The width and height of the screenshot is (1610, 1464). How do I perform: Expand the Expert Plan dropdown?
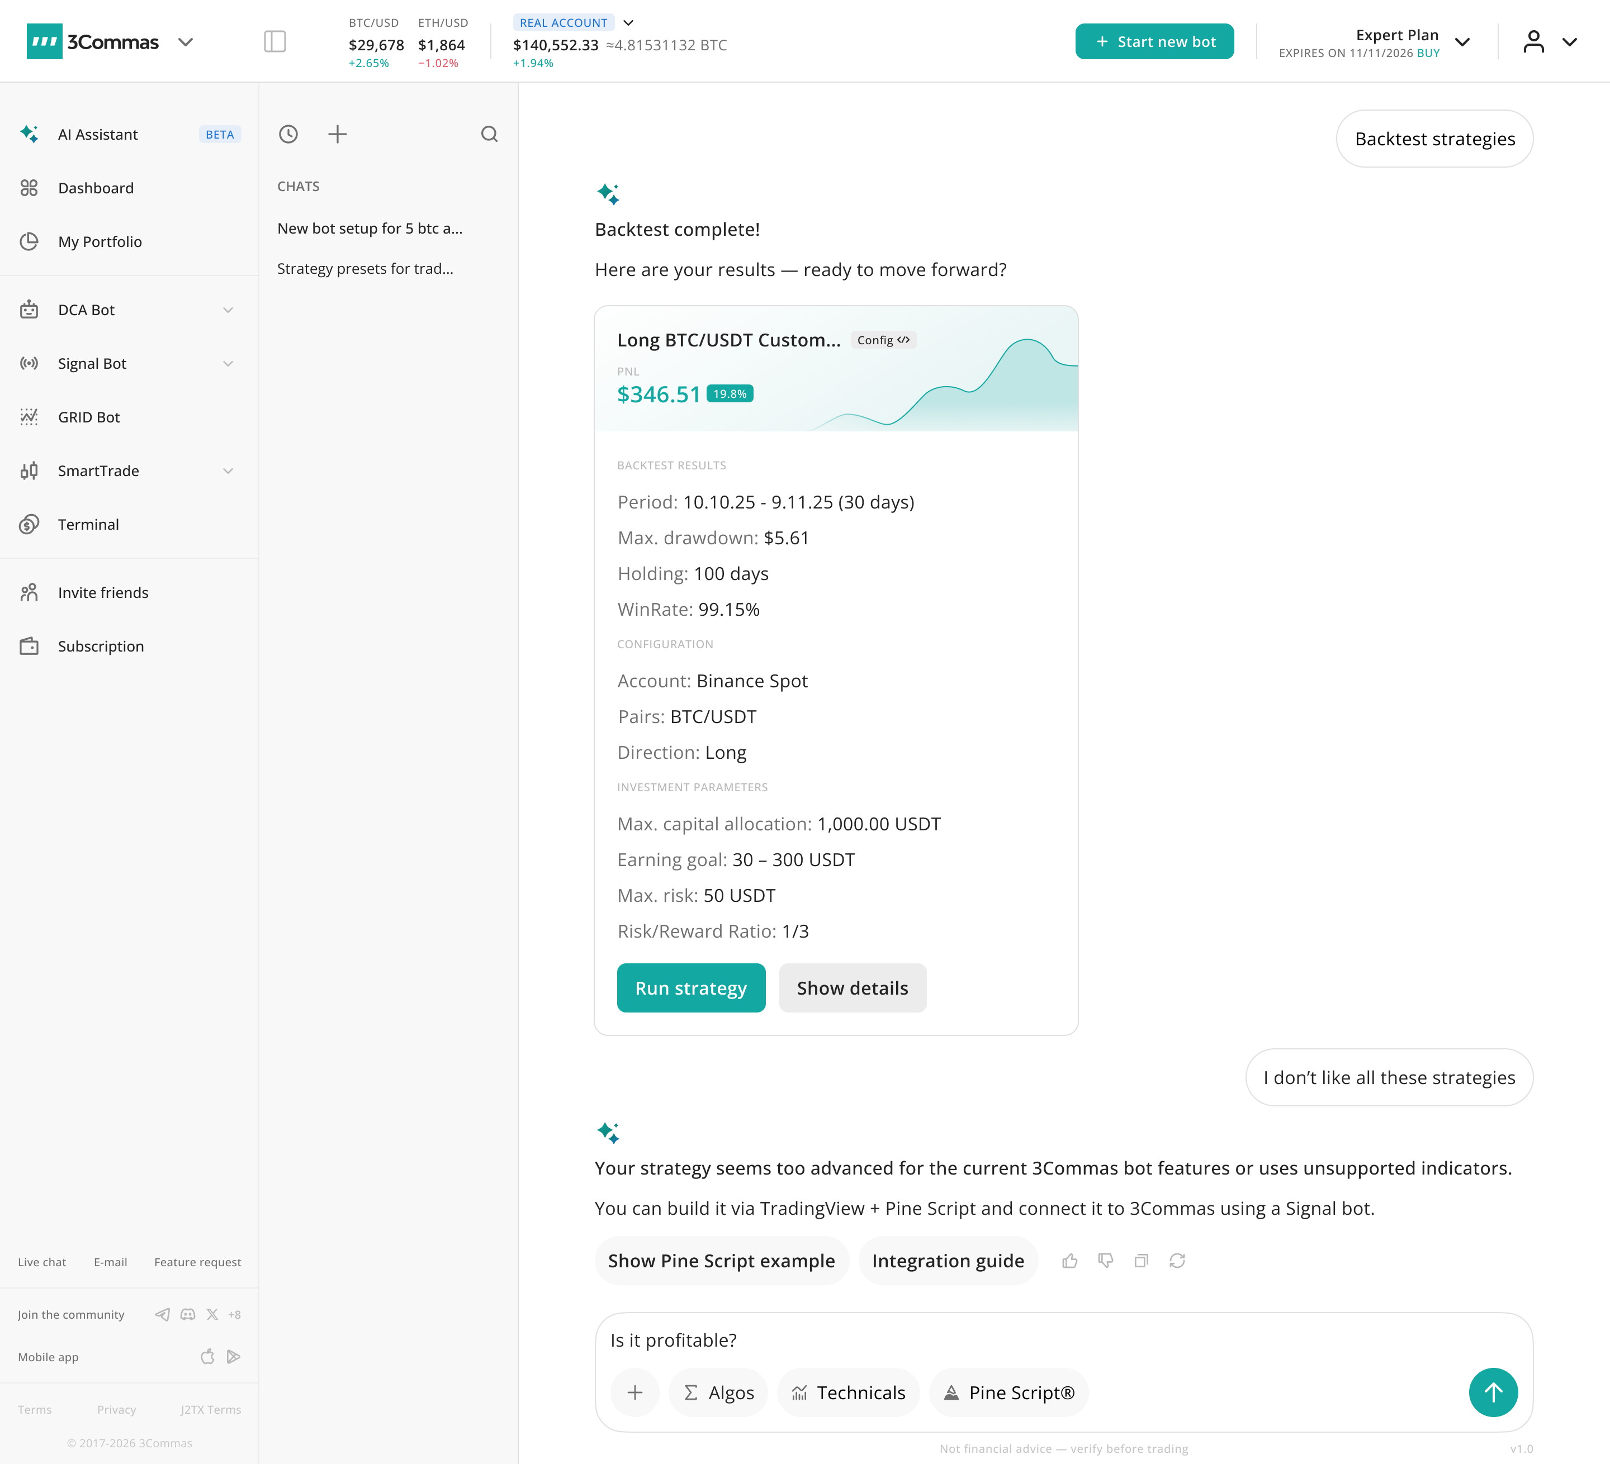(1462, 41)
